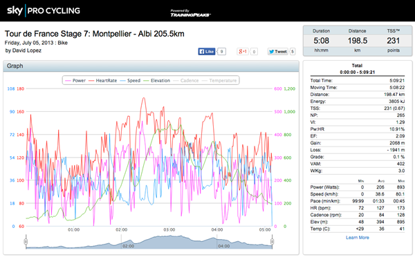
Task: Click the Cadence max value 128
Action: 400,215
